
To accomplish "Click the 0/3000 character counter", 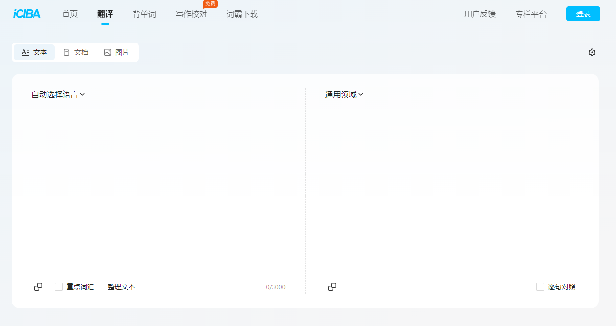I will pos(275,287).
